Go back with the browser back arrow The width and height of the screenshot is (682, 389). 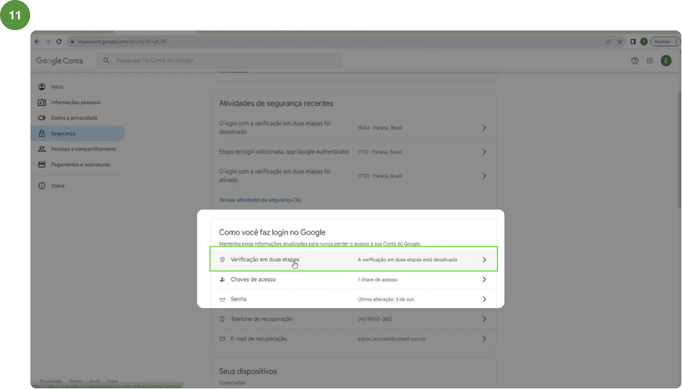click(x=37, y=41)
